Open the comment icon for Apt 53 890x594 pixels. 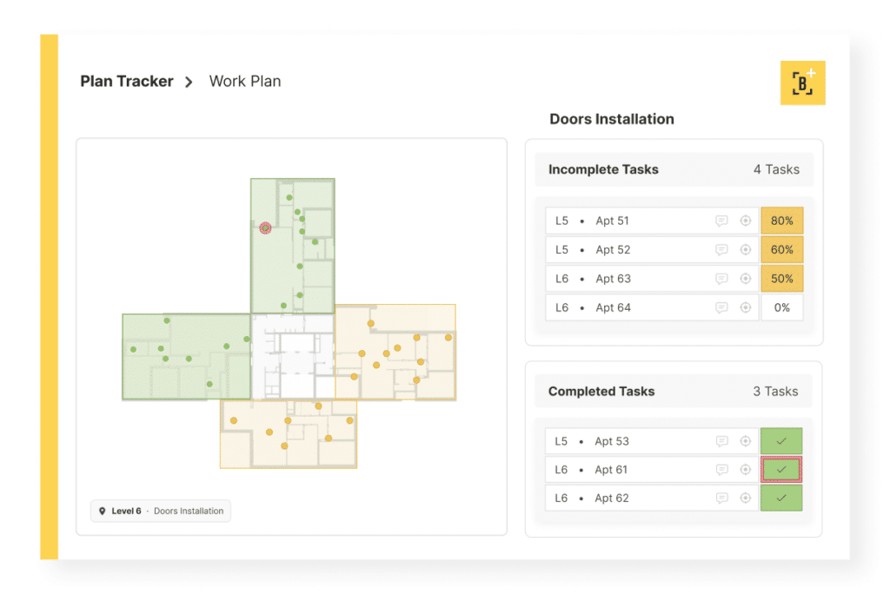tap(722, 441)
